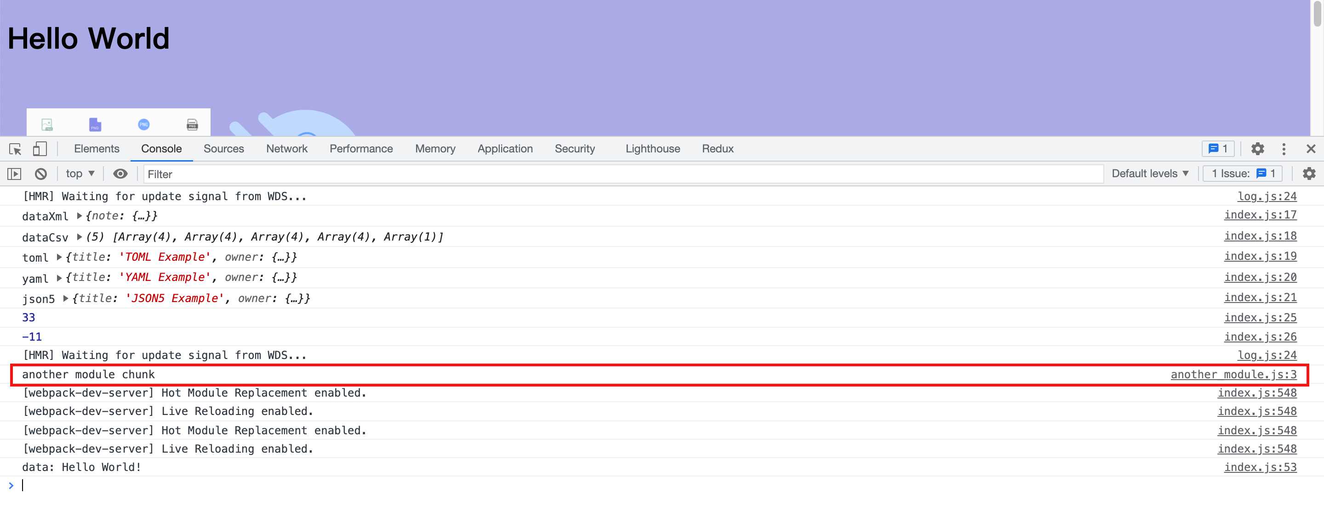Open console settings gear beside issues

[x=1308, y=174]
